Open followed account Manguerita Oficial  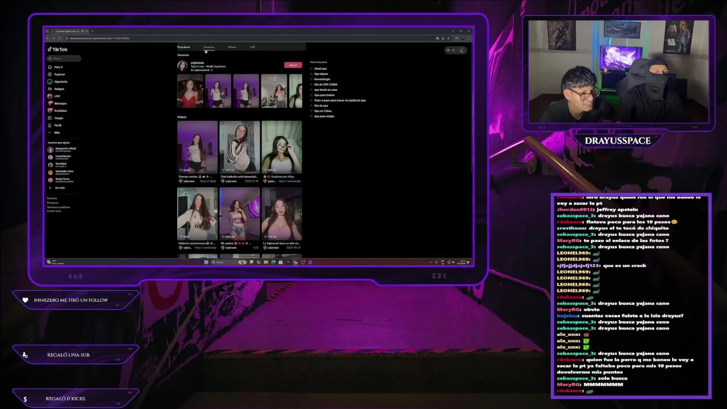pyautogui.click(x=62, y=149)
